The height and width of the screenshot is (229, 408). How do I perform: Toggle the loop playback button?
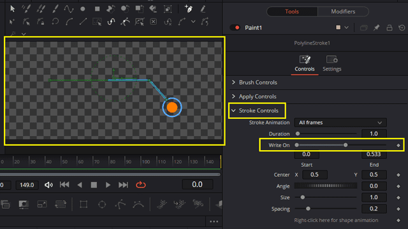(x=141, y=185)
